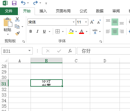Viewport: 130px width, 111px height.
Task: Activate the Format Painter brush
Action: 17,34
